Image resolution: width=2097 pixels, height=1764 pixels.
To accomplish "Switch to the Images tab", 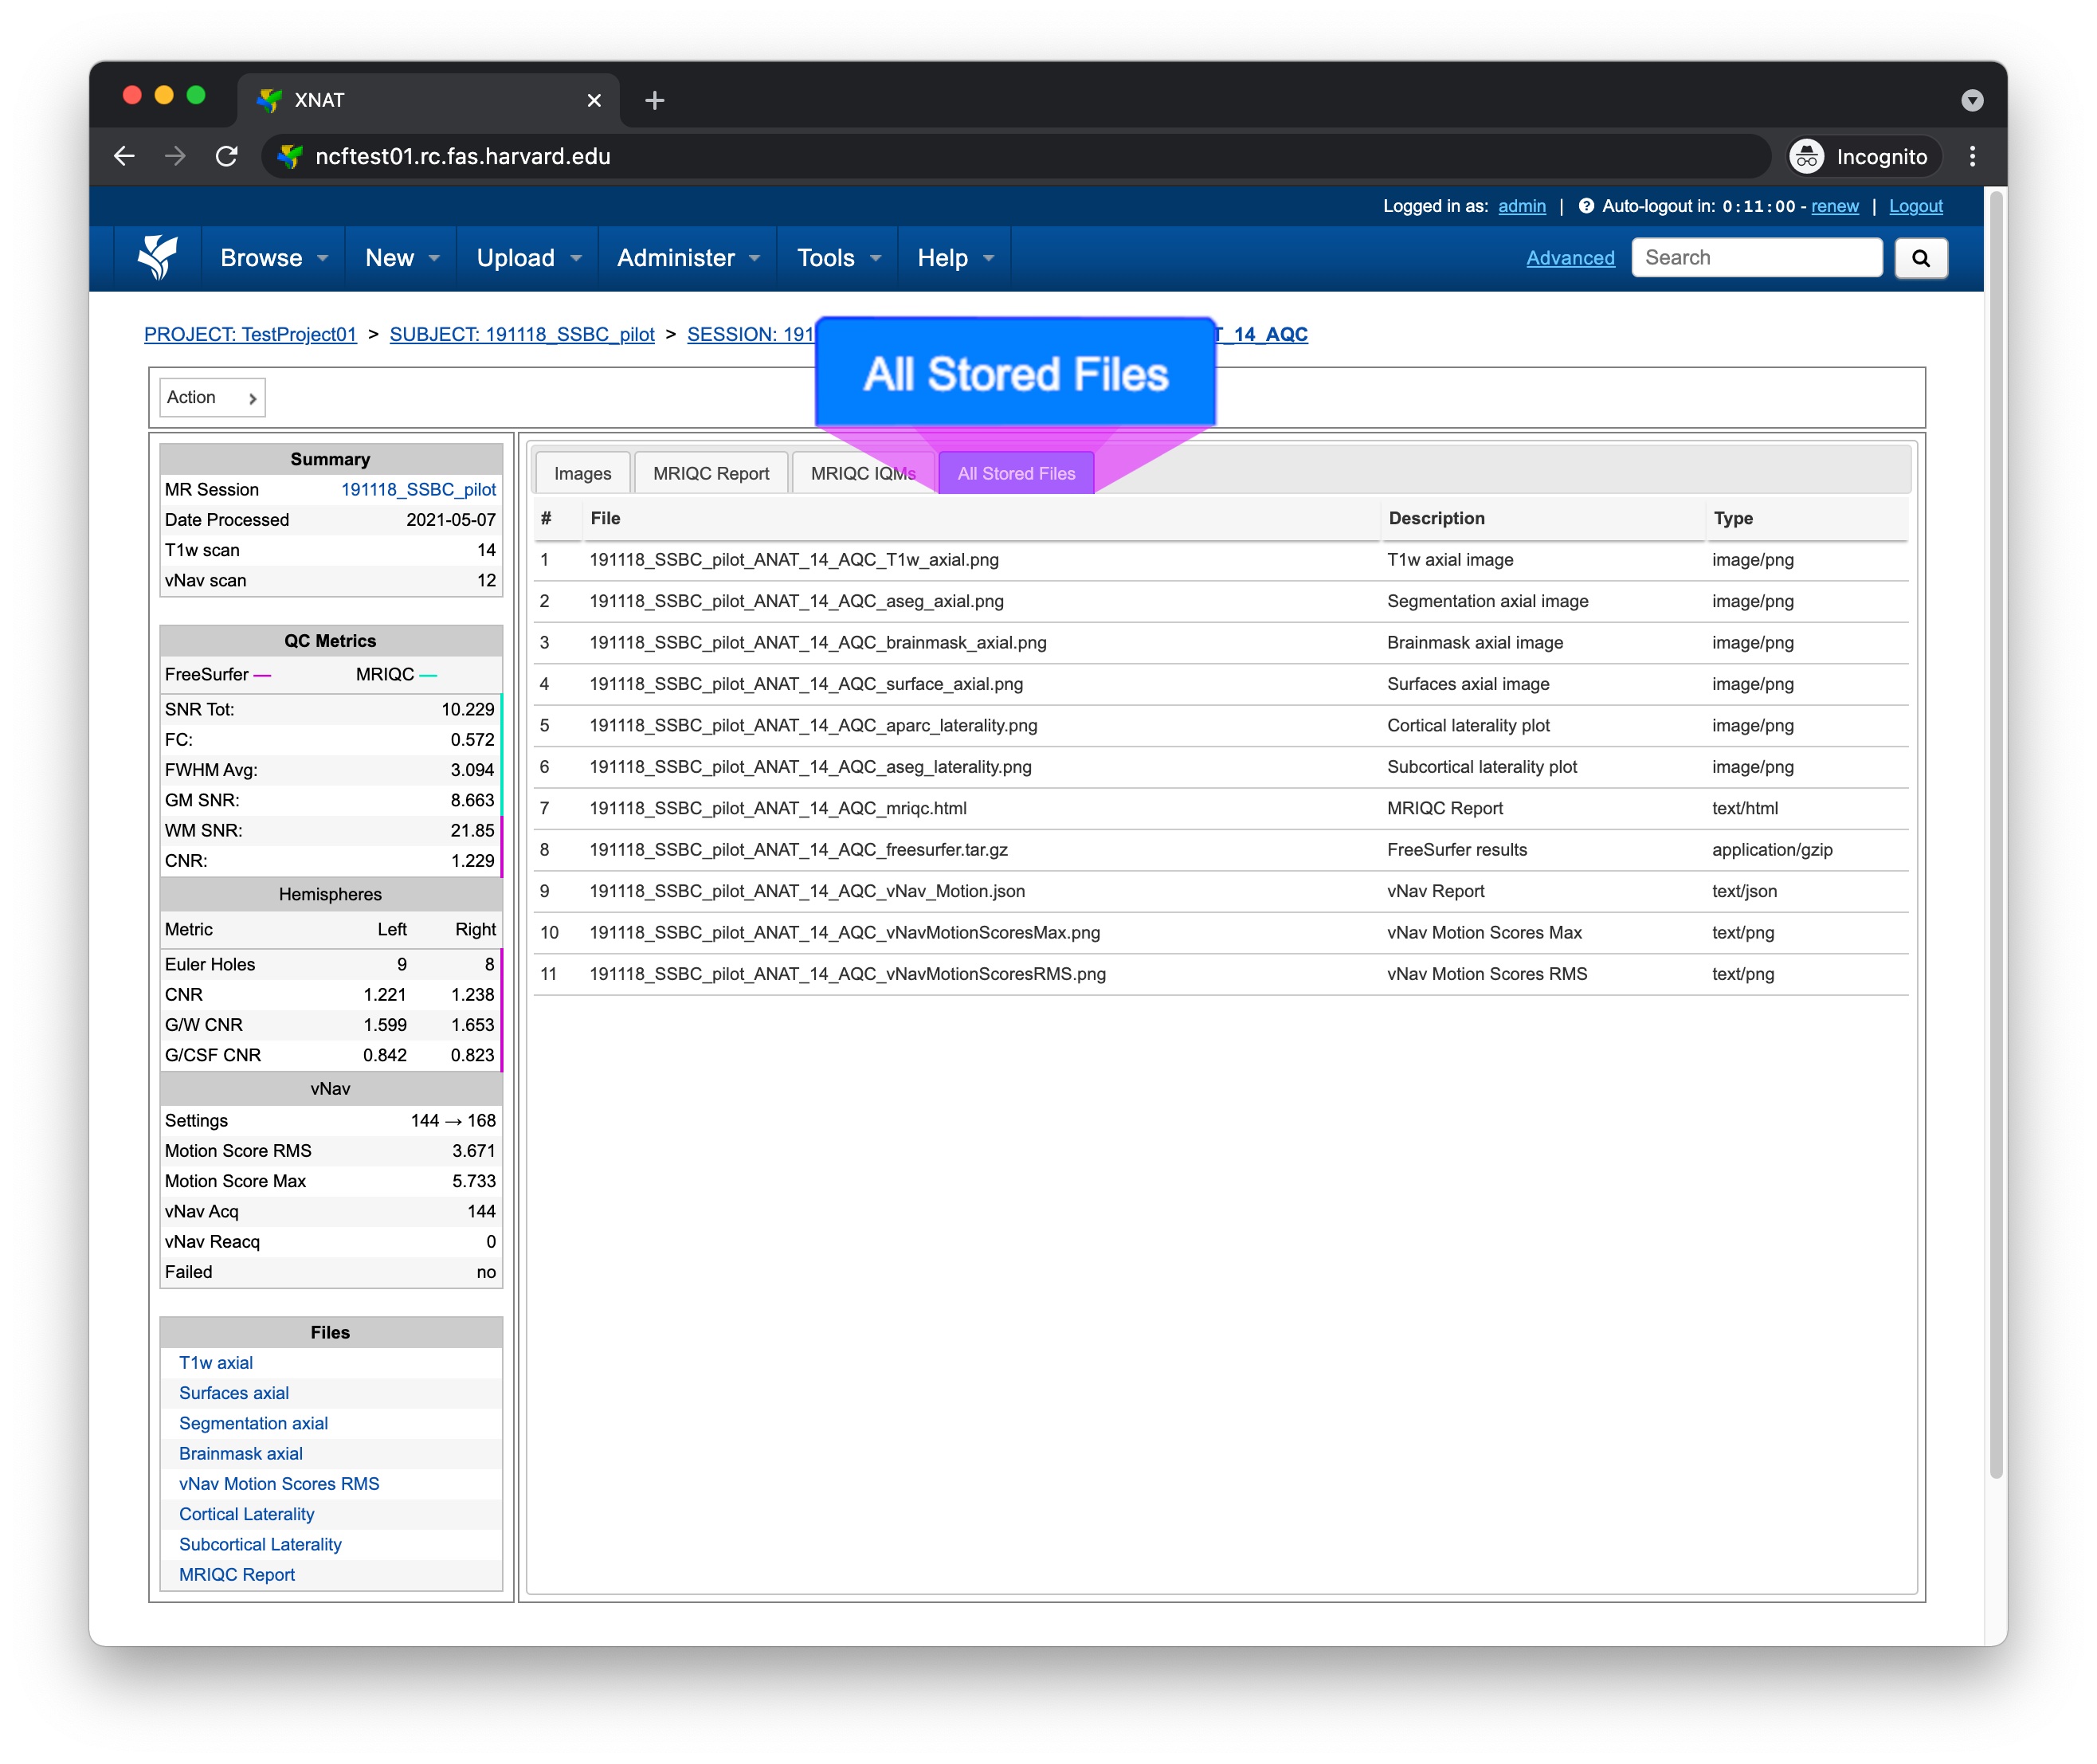I will tap(582, 473).
